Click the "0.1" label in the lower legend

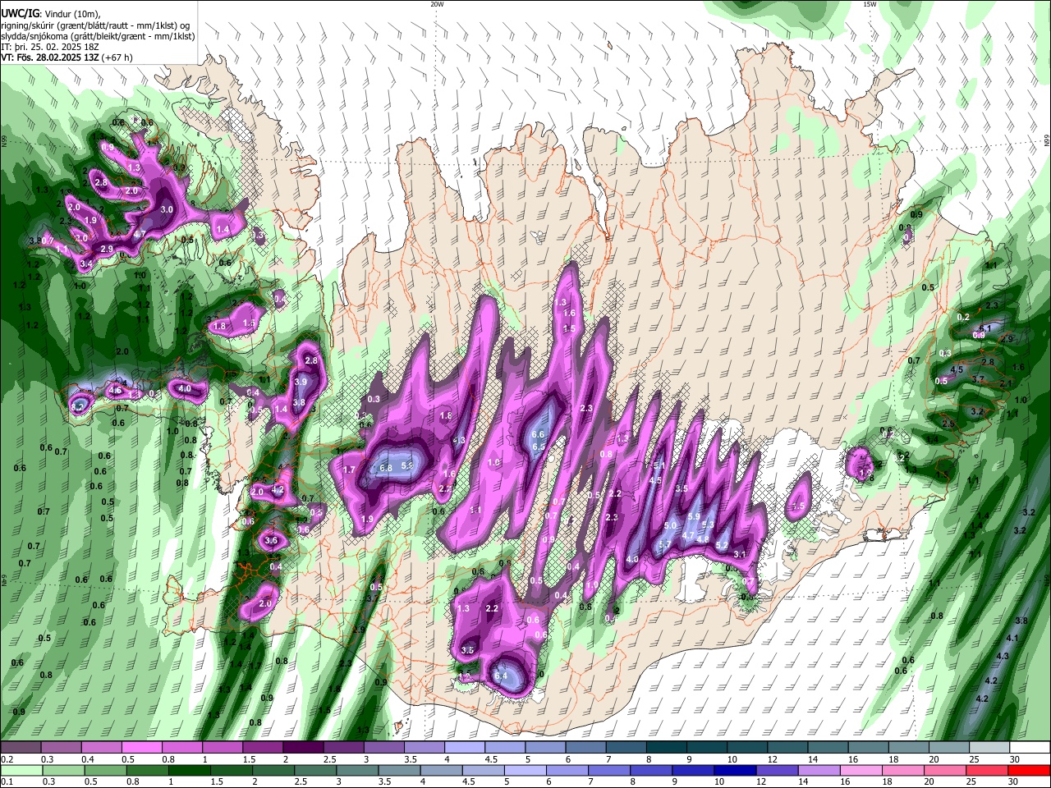click(6, 782)
